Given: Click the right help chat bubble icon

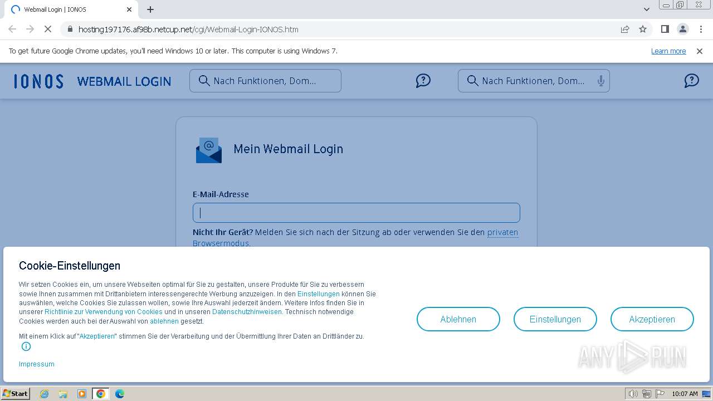Looking at the screenshot, I should tap(691, 81).
